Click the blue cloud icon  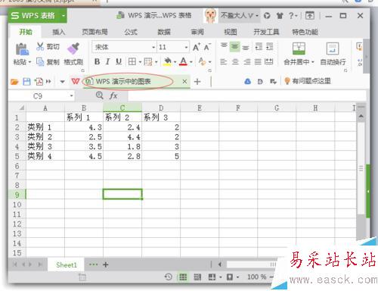(x=248, y=81)
